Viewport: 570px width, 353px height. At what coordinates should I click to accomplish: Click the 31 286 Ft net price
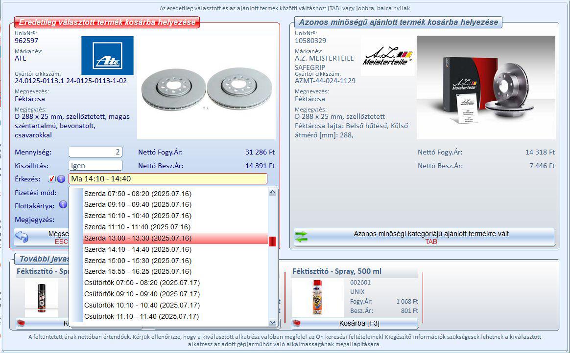(x=260, y=152)
